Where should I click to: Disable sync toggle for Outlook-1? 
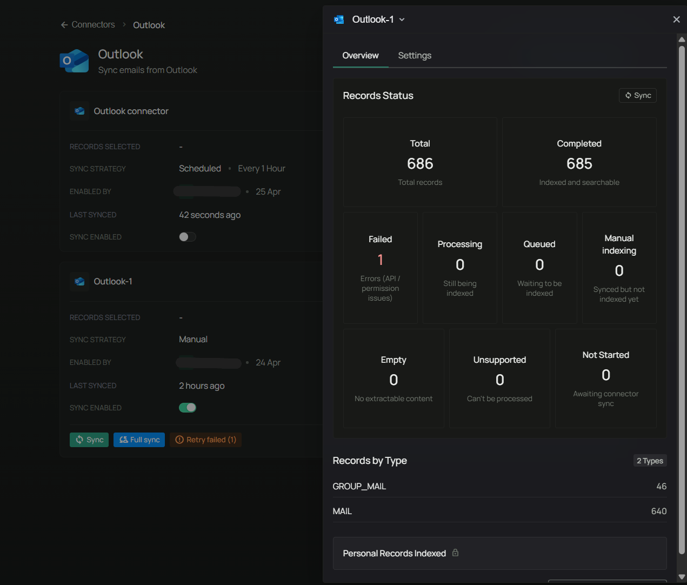tap(188, 408)
